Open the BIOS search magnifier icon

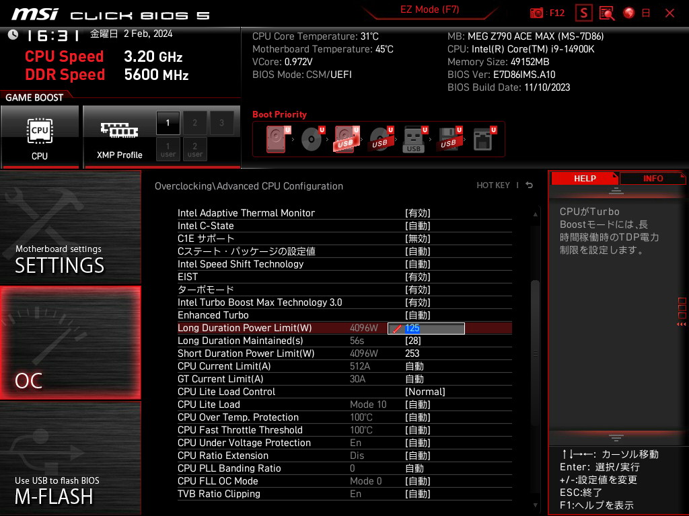[x=607, y=13]
